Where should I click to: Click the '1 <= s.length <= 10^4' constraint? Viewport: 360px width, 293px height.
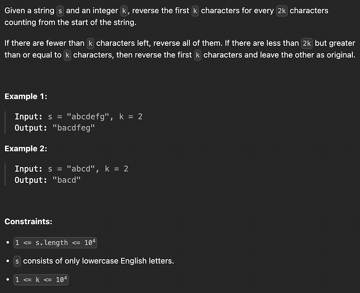tap(55, 243)
